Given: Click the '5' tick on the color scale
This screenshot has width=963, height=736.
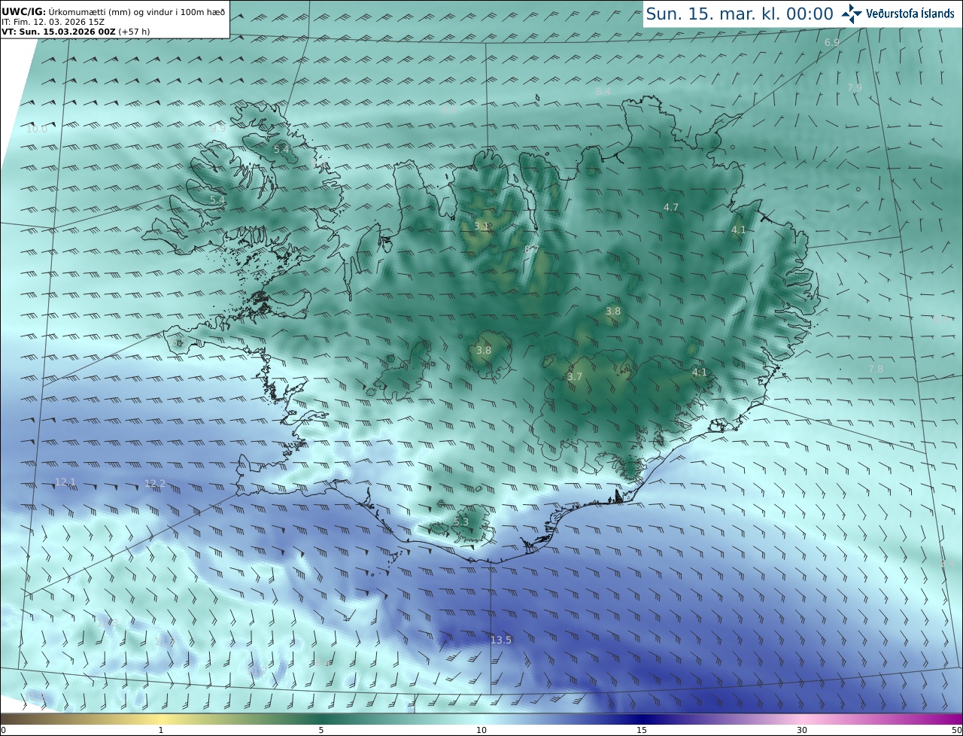Looking at the screenshot, I should click(321, 730).
